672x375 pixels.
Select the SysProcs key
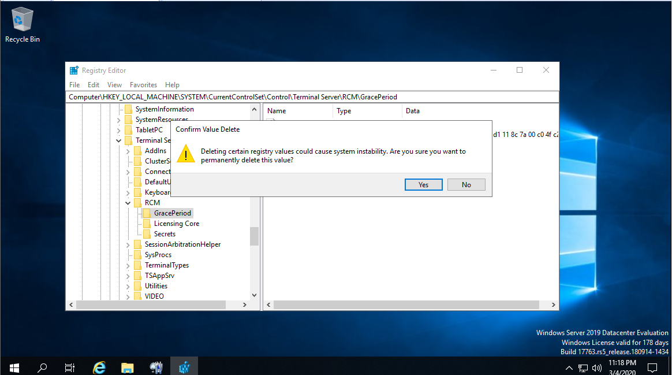coord(158,255)
